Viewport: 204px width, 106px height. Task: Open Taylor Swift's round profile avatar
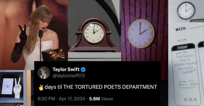pos(44,73)
